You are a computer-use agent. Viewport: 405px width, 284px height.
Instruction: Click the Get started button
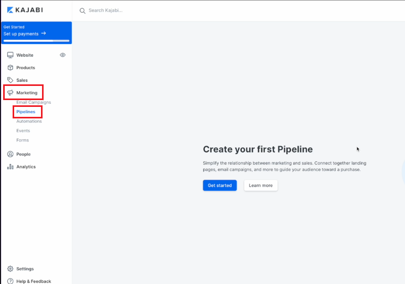[220, 185]
